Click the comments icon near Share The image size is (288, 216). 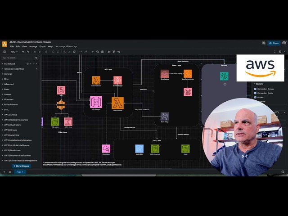(x=264, y=43)
